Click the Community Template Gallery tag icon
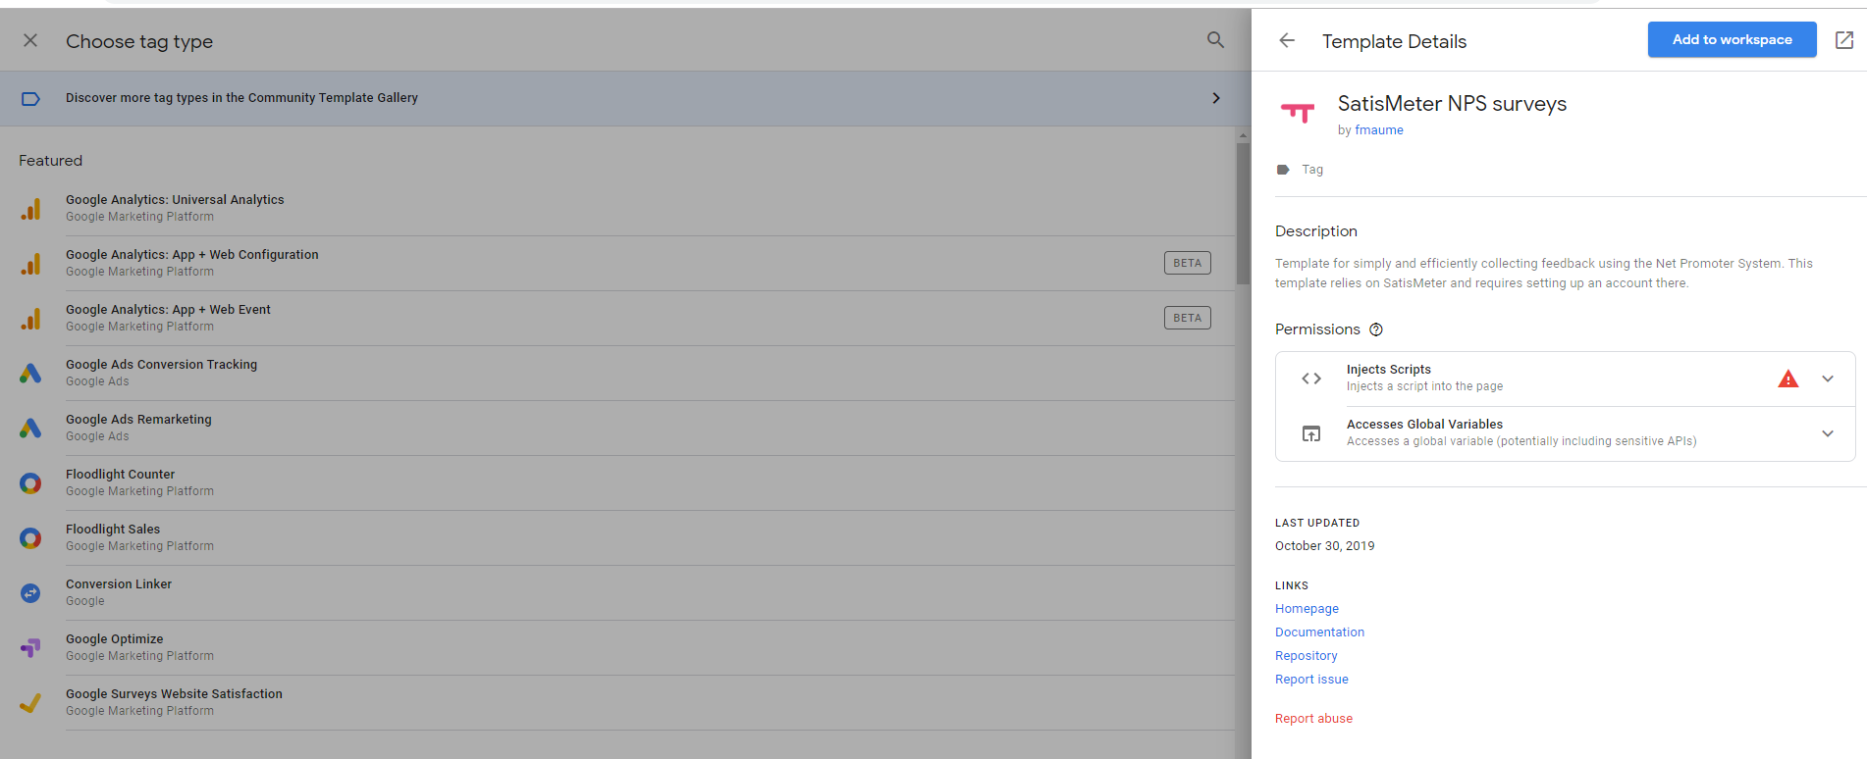Screen dimensions: 1867x759 tap(30, 98)
